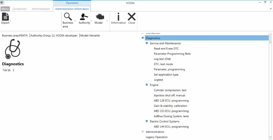Select Read and Erase DTC
273x140 pixels.
pos(166,48)
